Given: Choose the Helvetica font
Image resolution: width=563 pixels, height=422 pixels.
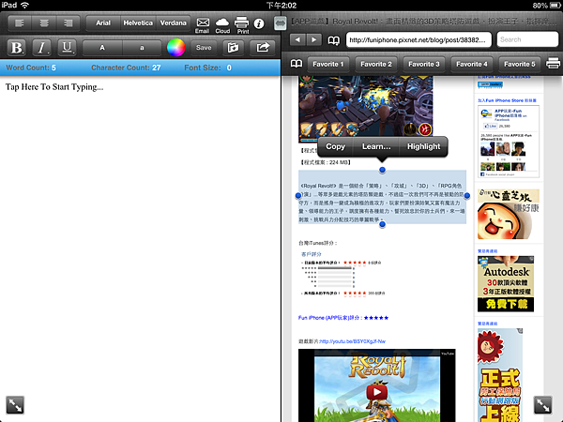Looking at the screenshot, I should (x=138, y=23).
